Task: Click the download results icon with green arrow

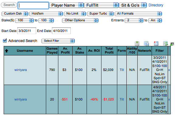Action: click(137, 43)
